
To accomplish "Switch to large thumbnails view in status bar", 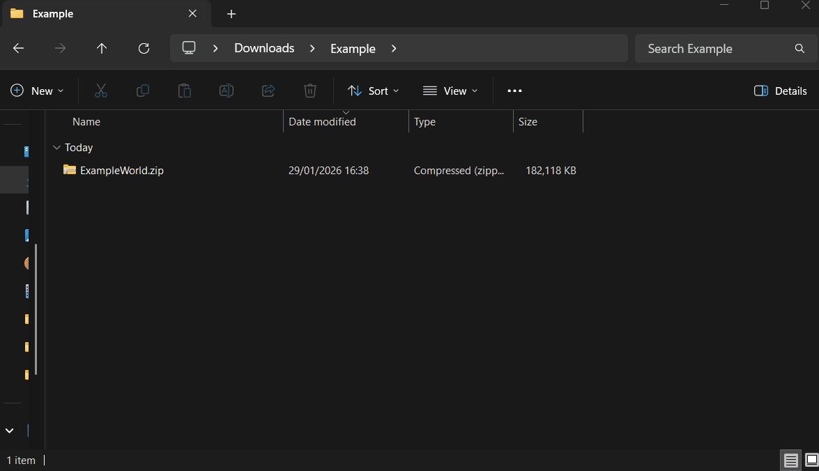I will [x=811, y=461].
